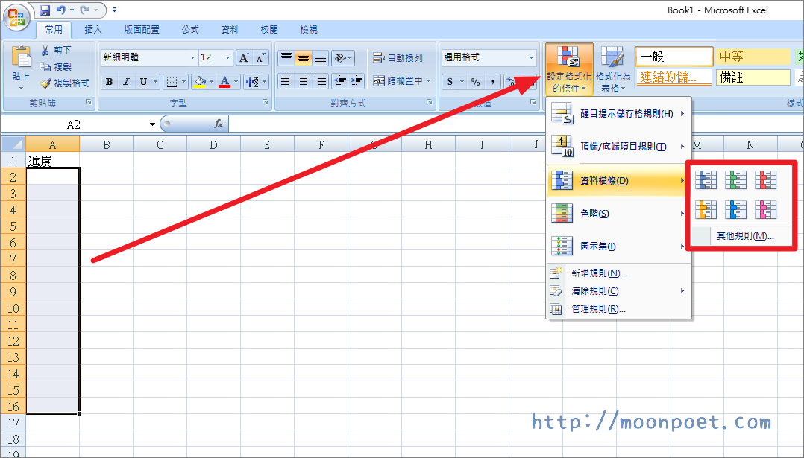Viewport: 804px width, 458px height.
Task: Click 其他規則(M)... more rules option
Action: tap(744, 236)
